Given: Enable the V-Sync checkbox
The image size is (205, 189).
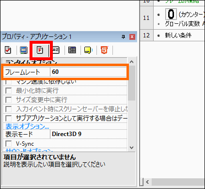Looking at the screenshot, I should click(8, 144).
